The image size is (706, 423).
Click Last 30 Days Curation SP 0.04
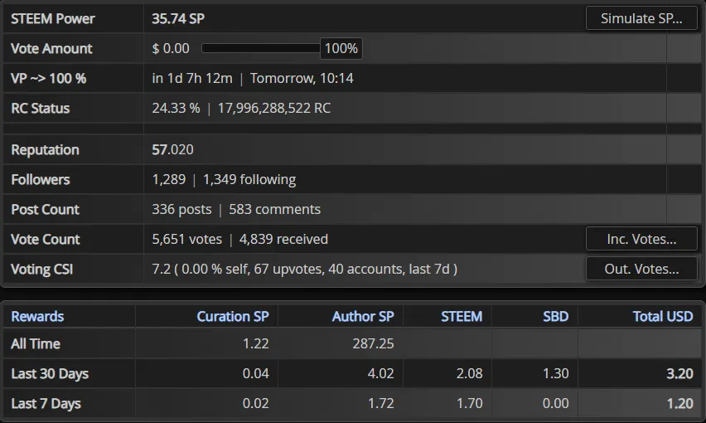tap(256, 373)
